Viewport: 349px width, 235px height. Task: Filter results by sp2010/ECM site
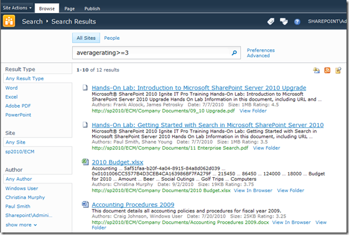point(20,152)
